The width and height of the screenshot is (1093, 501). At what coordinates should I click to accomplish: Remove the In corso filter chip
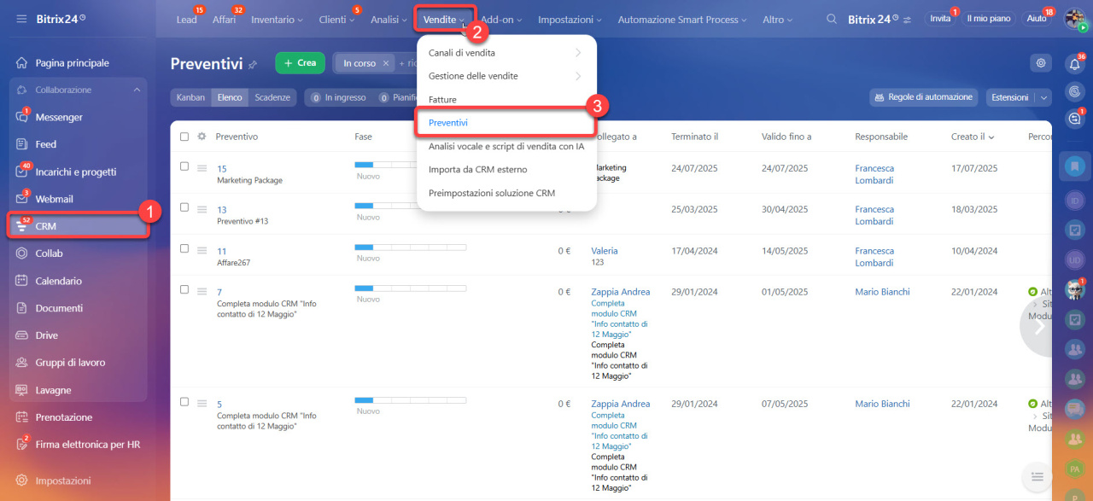click(386, 63)
